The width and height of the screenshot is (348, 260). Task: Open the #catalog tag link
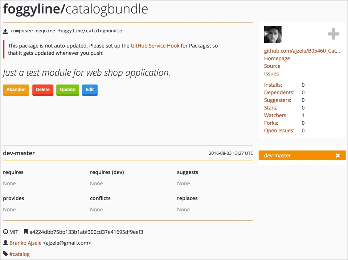20,254
